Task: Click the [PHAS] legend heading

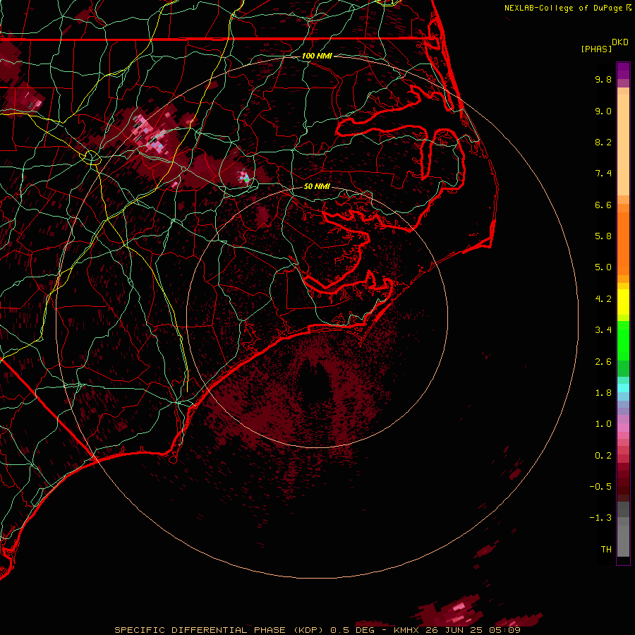Action: pos(596,49)
